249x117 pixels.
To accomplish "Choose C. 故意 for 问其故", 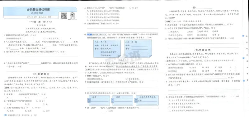I will coord(218,71).
